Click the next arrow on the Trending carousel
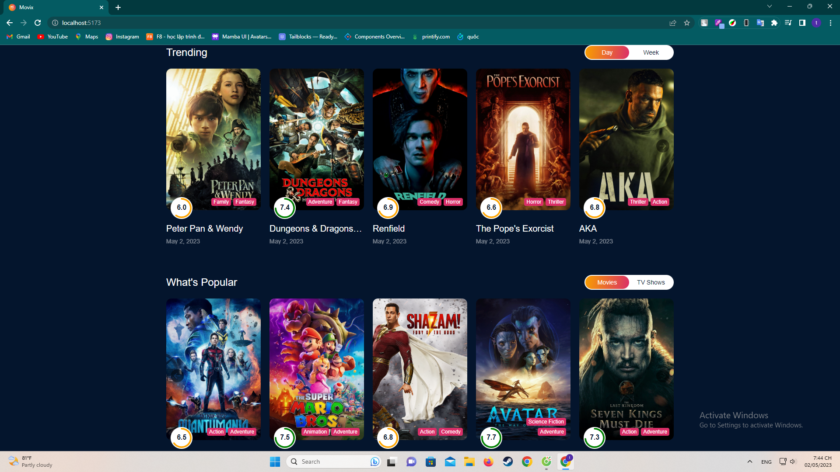 point(662,146)
